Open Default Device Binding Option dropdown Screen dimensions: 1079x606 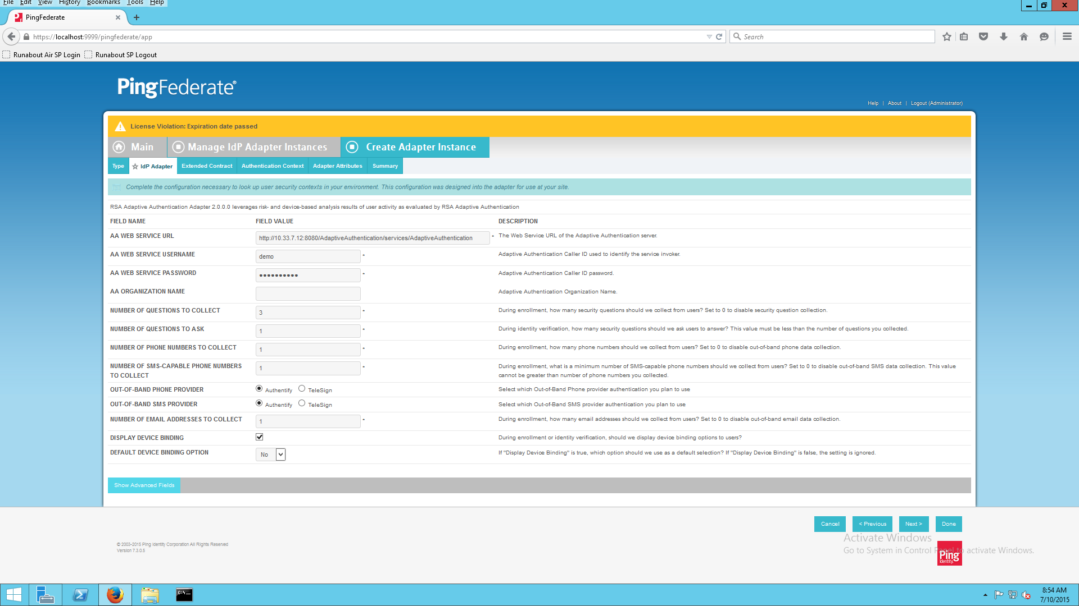[271, 454]
